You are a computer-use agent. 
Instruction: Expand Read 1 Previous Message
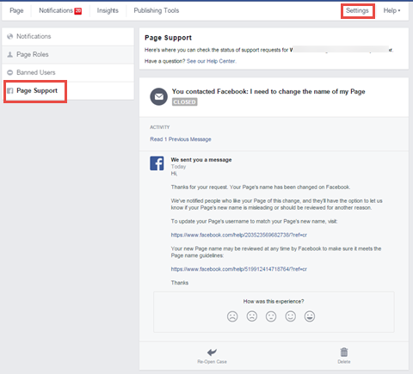click(181, 139)
